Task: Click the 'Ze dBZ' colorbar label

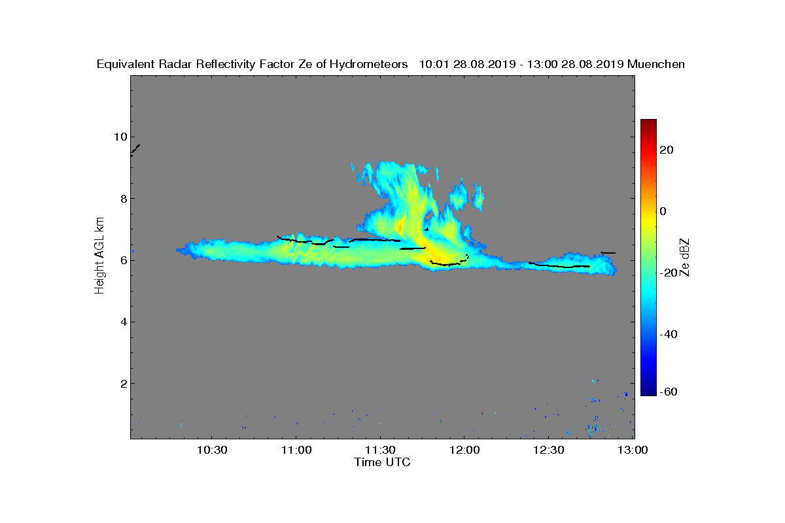Action: (686, 258)
